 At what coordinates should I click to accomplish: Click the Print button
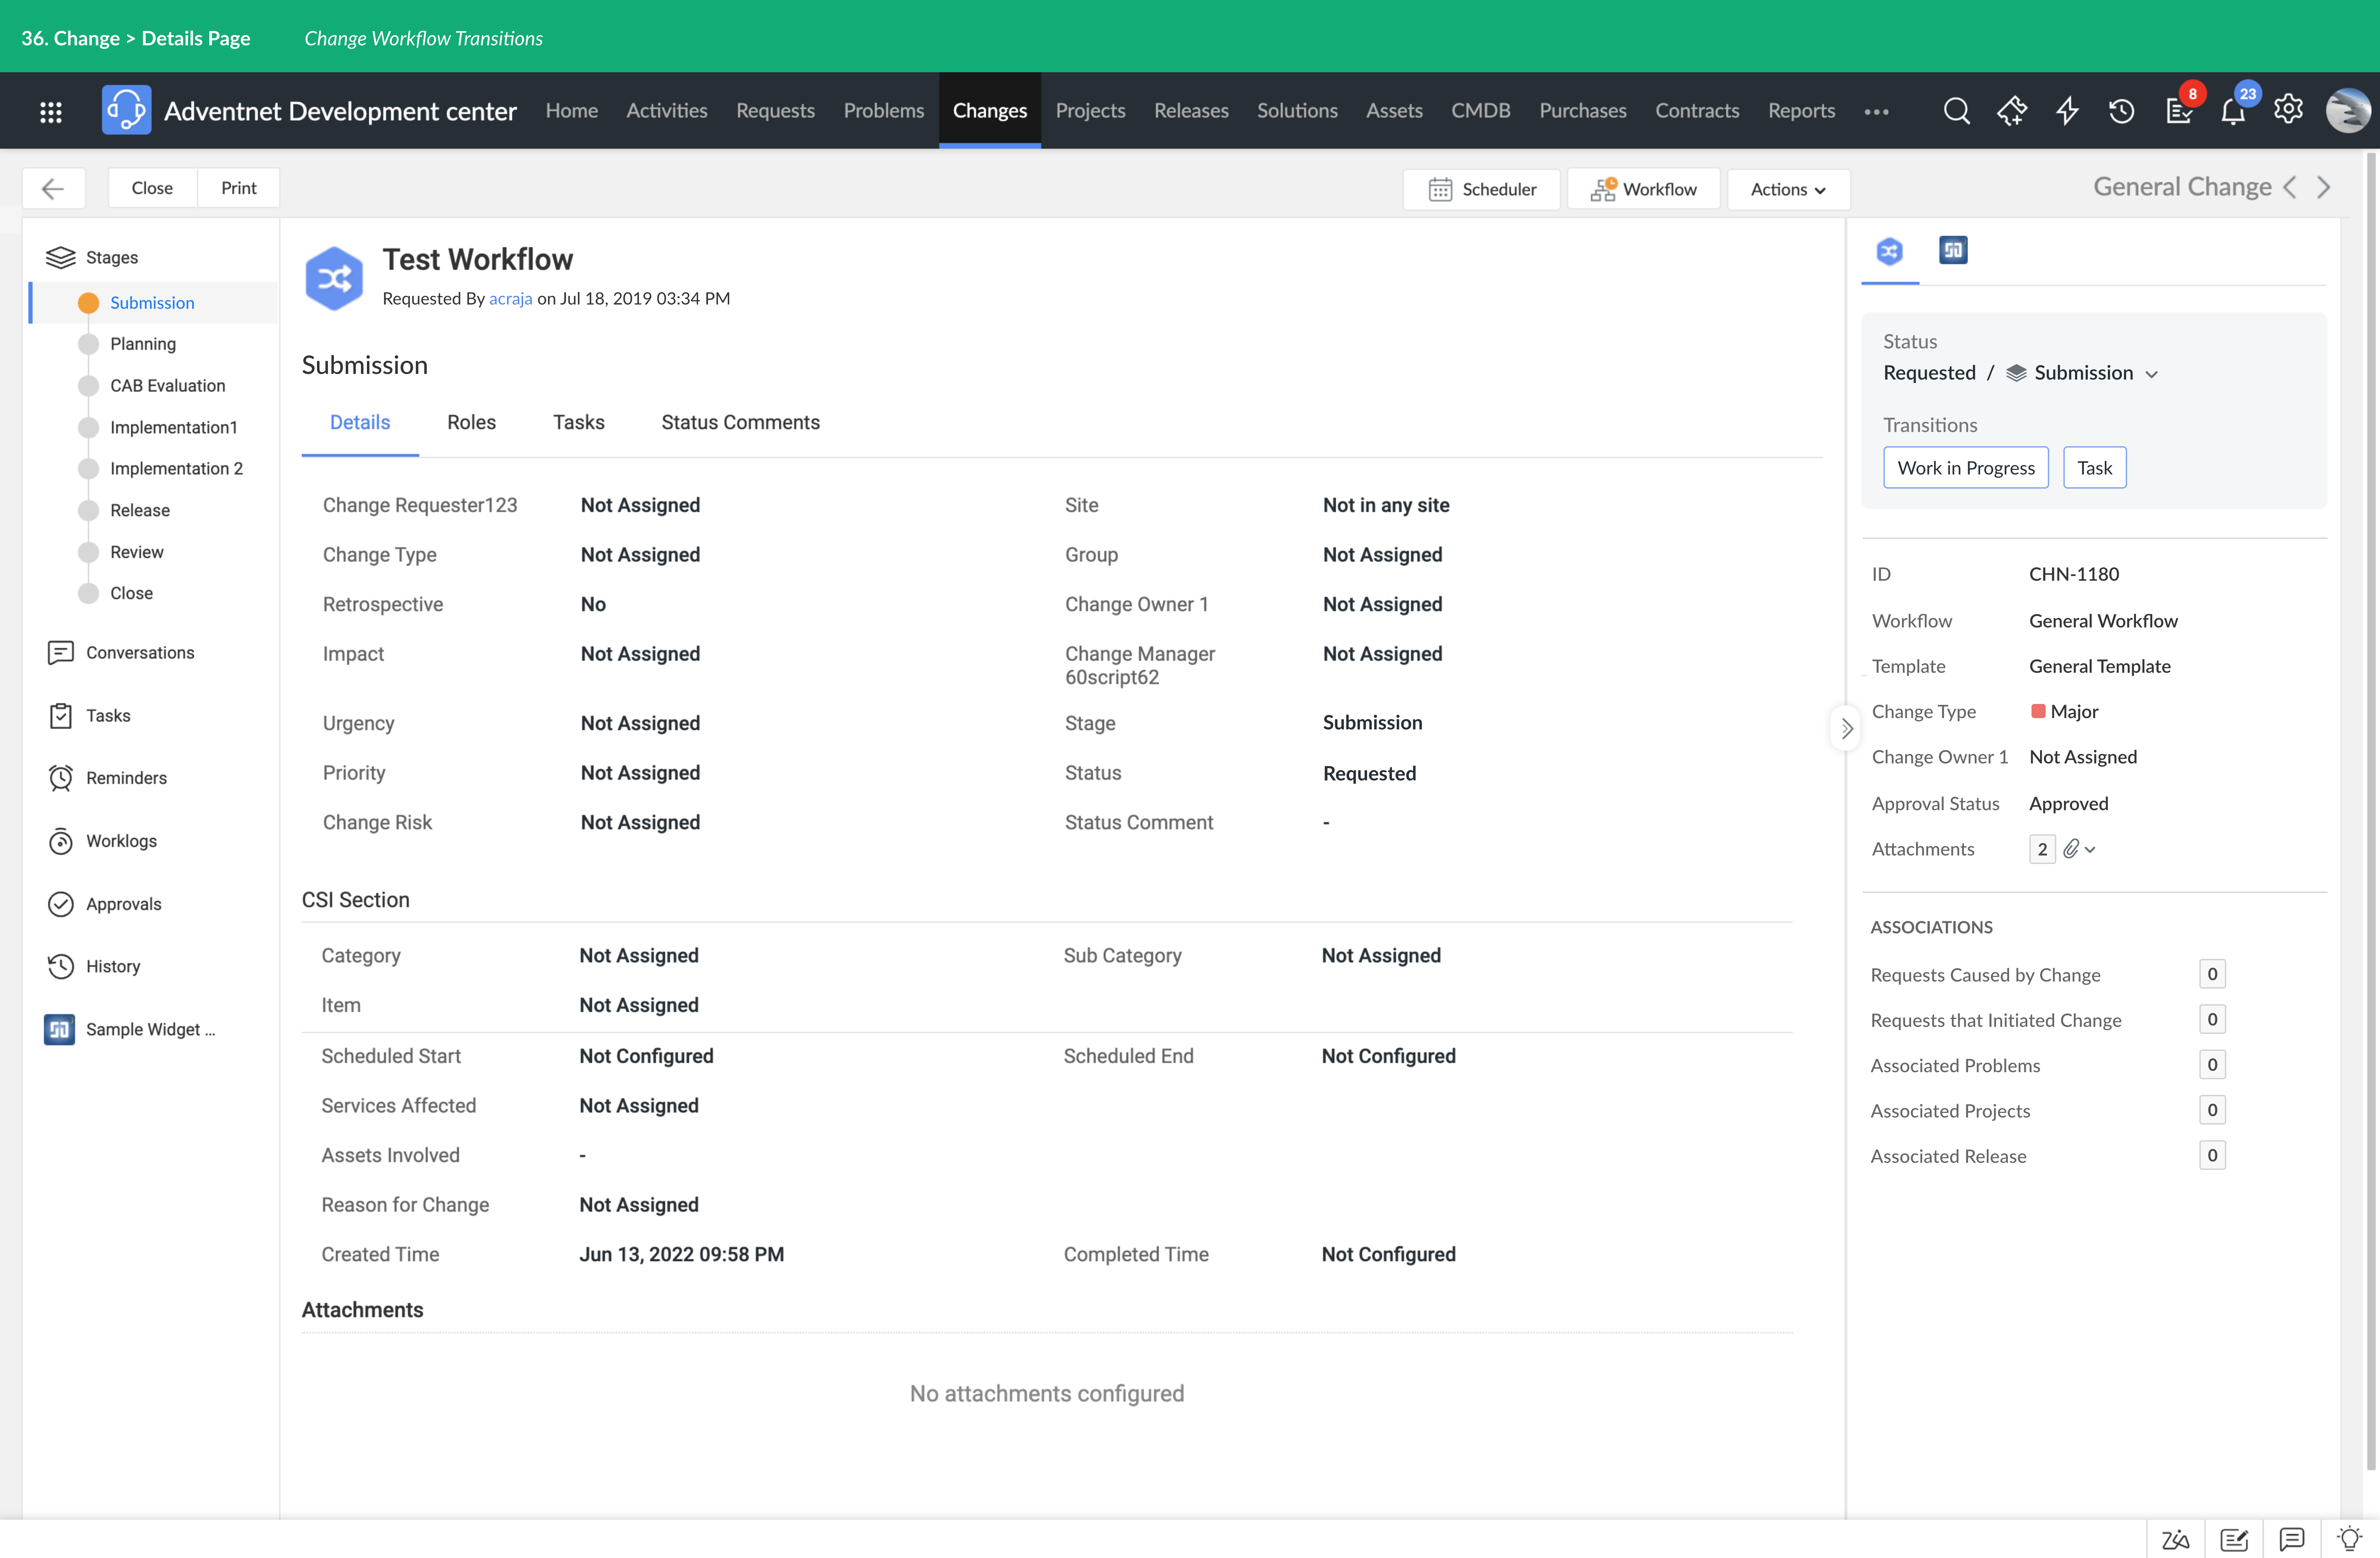pos(239,188)
